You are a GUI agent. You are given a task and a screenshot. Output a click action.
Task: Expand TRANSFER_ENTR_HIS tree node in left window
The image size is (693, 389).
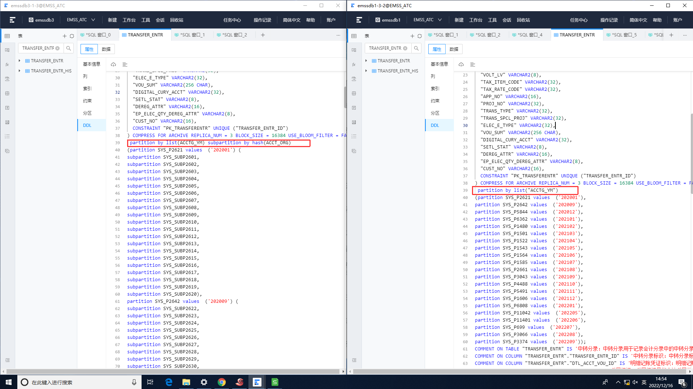pos(20,71)
